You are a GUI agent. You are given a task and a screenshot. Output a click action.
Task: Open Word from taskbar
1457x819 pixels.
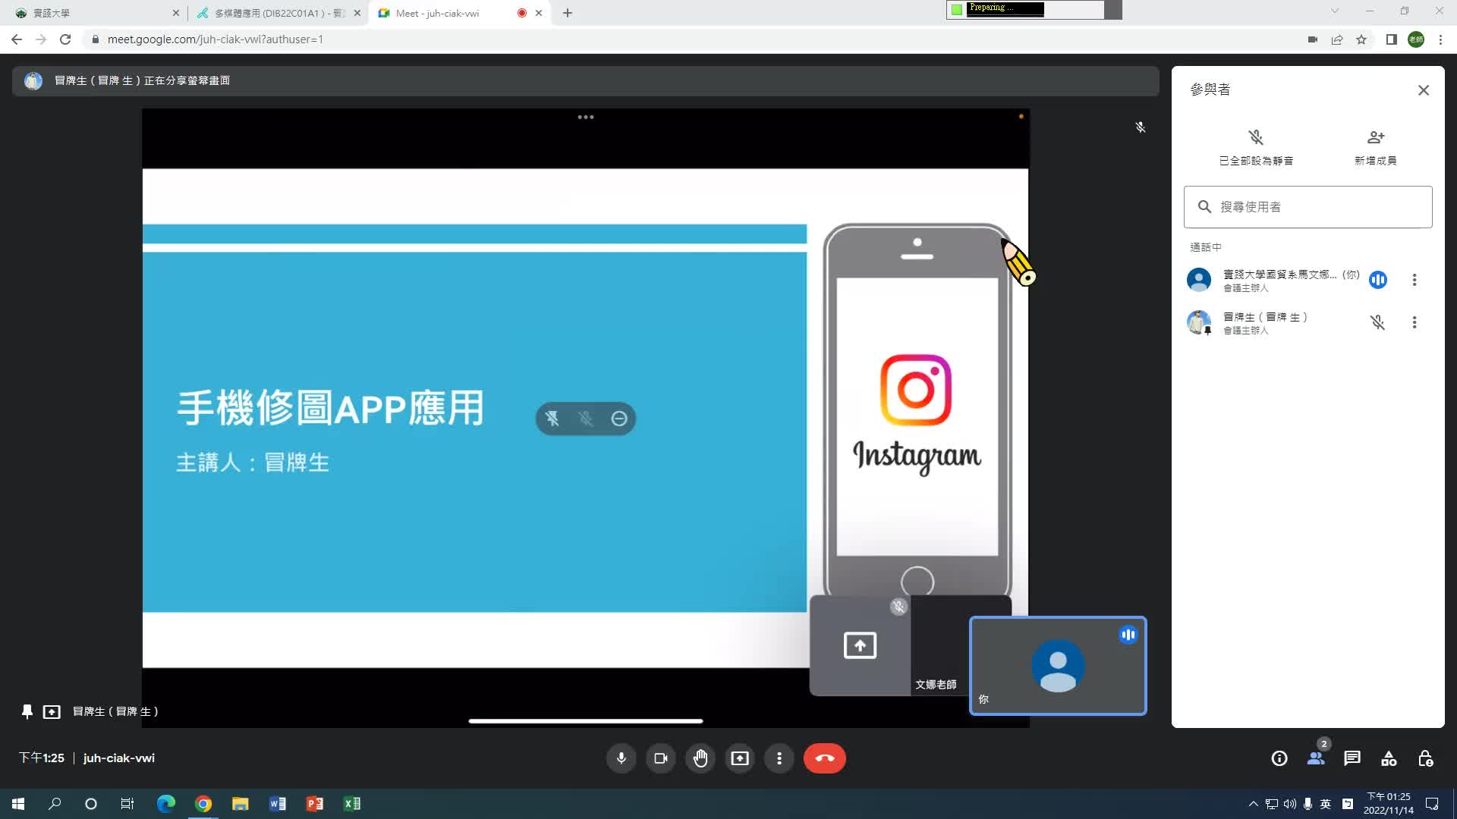click(x=277, y=804)
